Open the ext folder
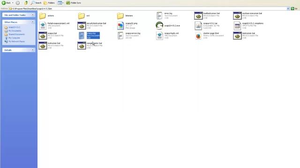Viewport: 300px width, 168px height. pos(84,16)
